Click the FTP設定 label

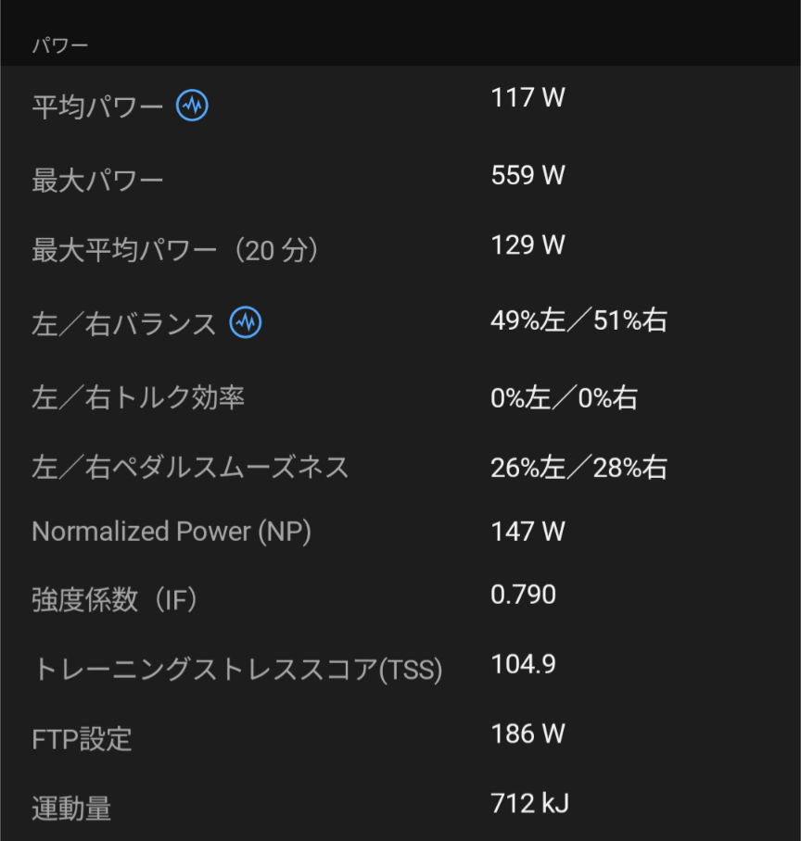point(82,739)
